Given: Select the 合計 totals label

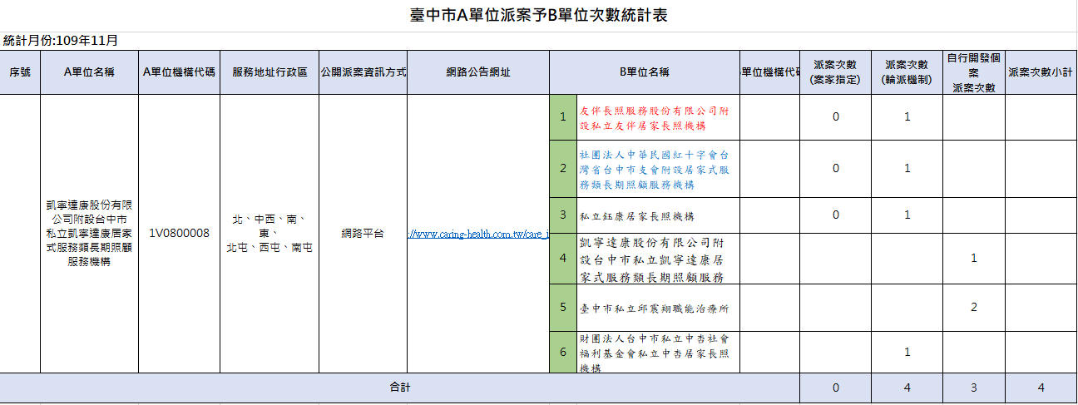Looking at the screenshot, I should coord(400,388).
